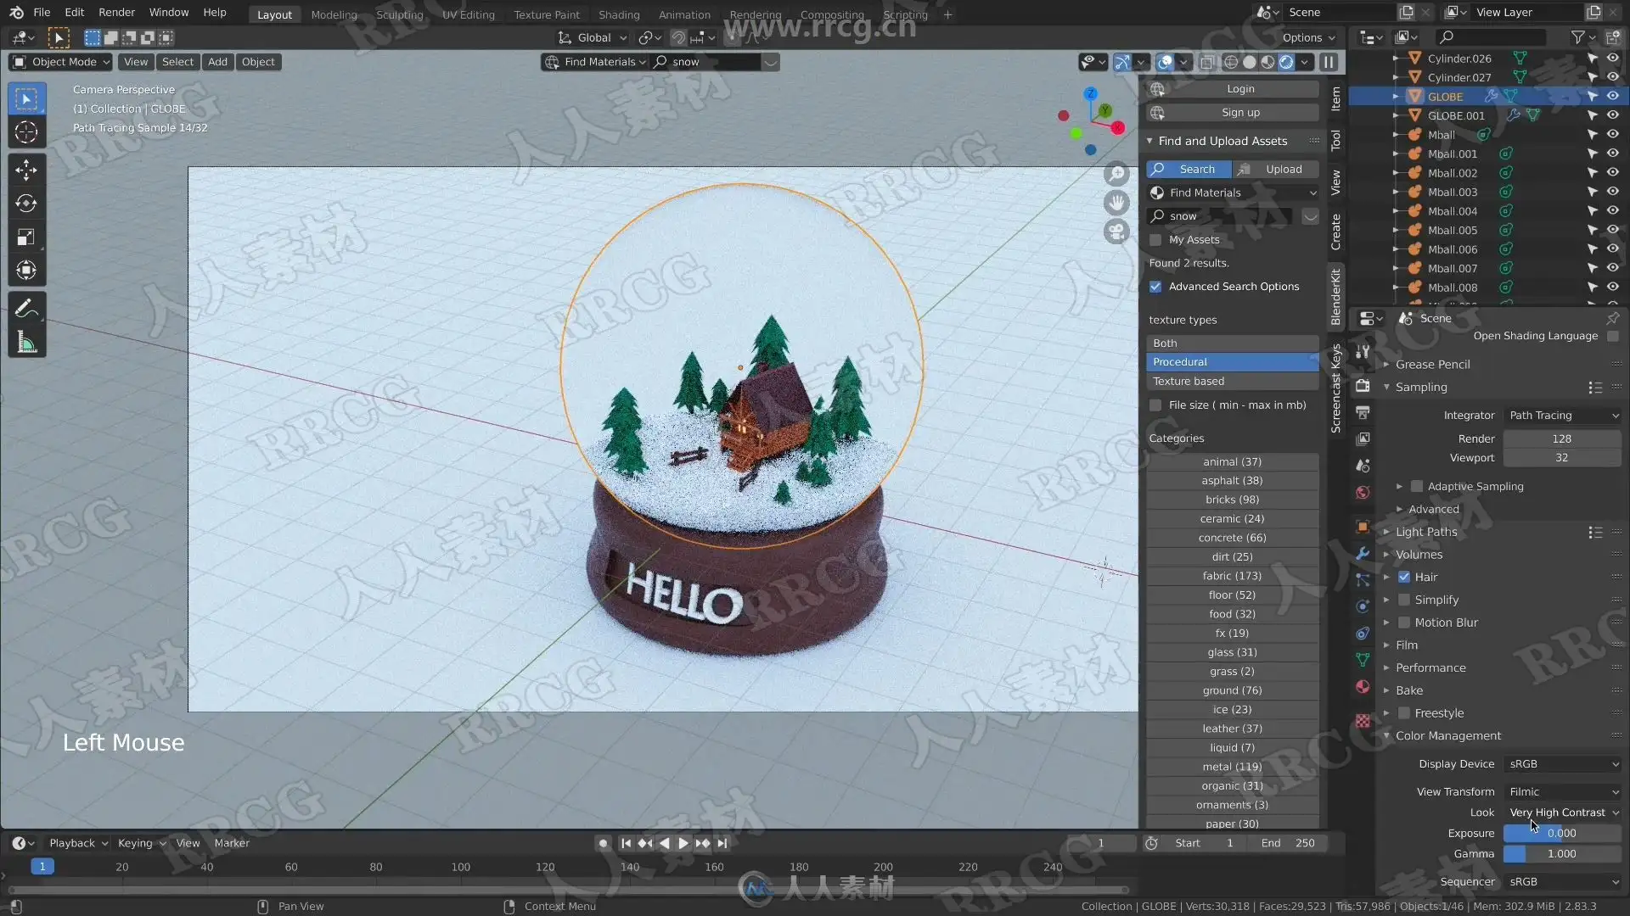Hide Mball.003 with its eye icon
1630x916 pixels.
tap(1612, 192)
